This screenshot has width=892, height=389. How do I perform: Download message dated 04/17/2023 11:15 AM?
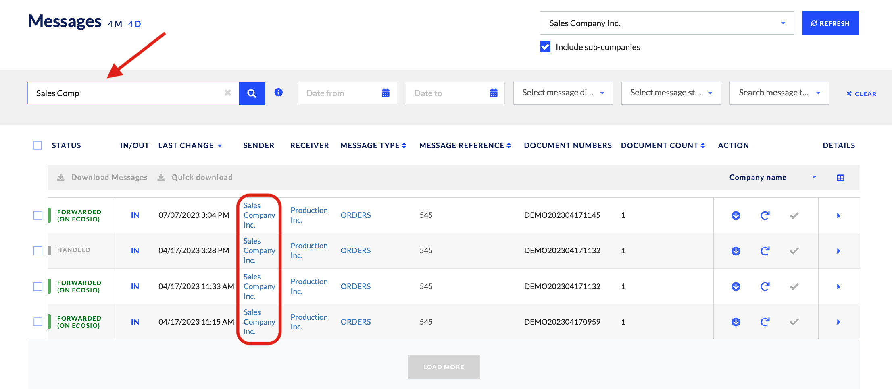[x=736, y=322]
